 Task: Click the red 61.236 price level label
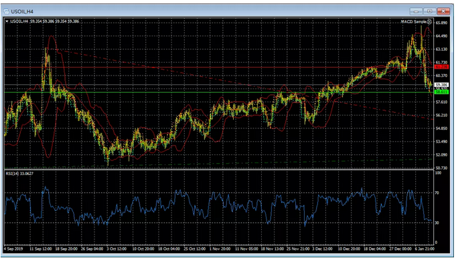click(x=441, y=67)
